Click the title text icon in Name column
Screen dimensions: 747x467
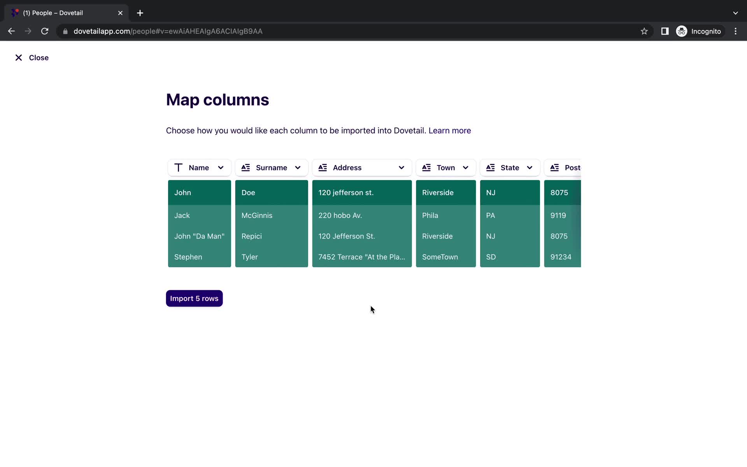(x=178, y=168)
